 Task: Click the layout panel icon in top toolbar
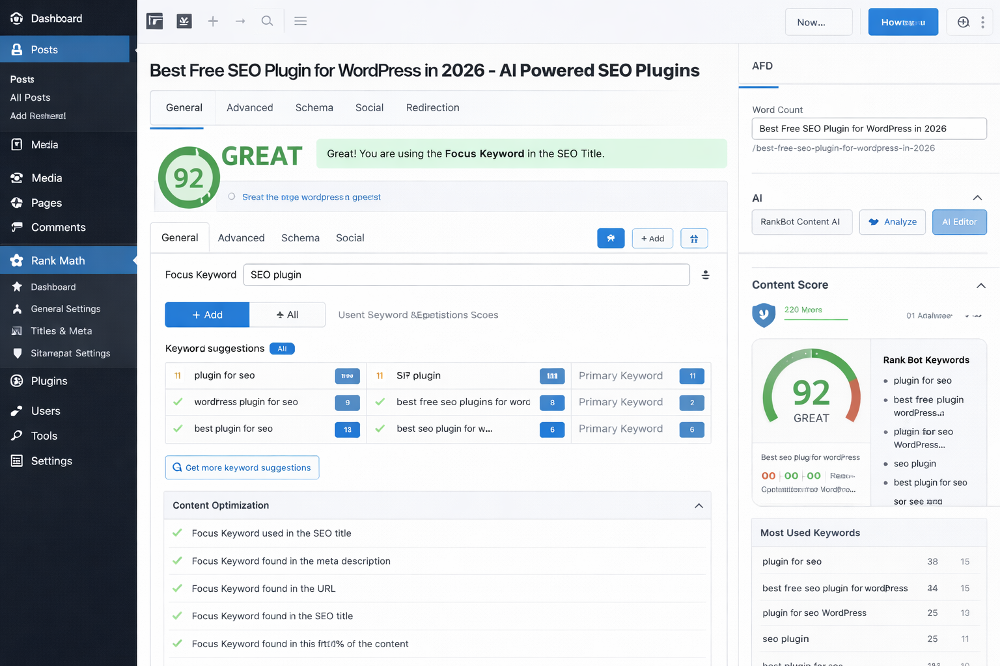pyautogui.click(x=155, y=21)
